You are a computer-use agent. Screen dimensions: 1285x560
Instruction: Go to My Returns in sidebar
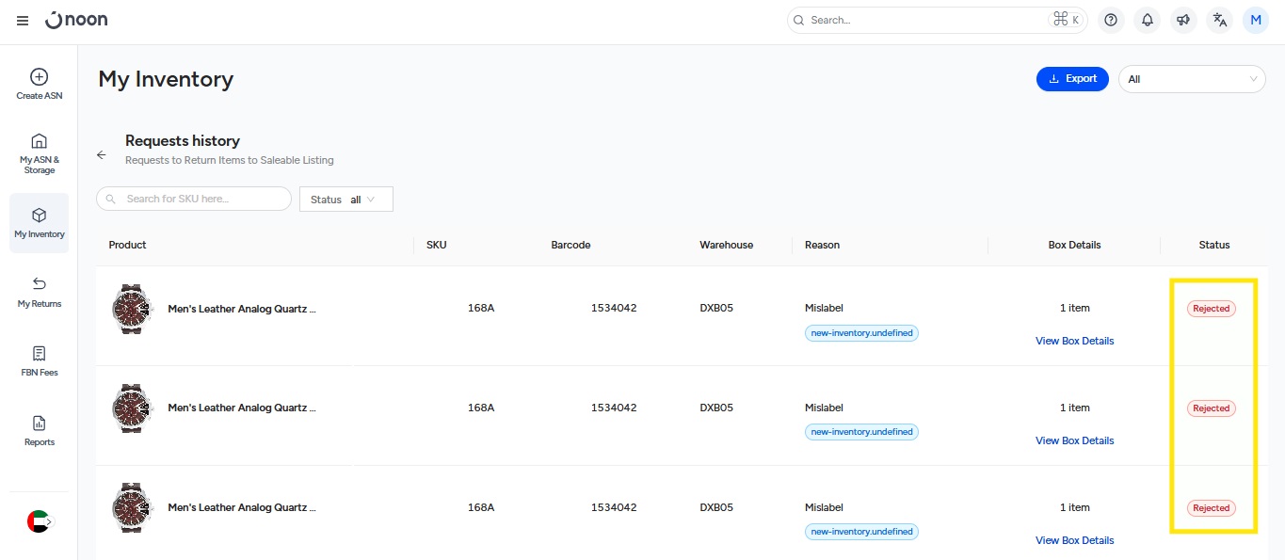(x=40, y=292)
